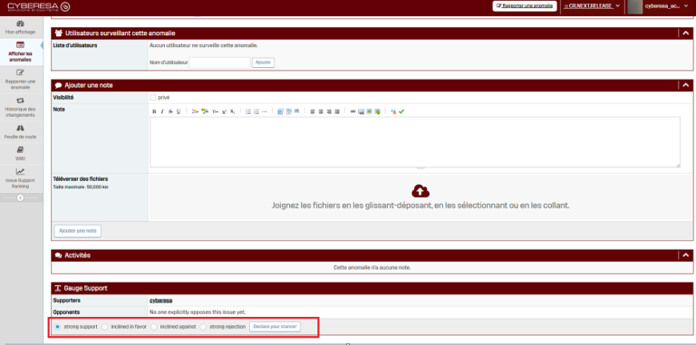The width and height of the screenshot is (696, 345).
Task: Apply strikethrough formatting in note editor
Action: tap(170, 111)
